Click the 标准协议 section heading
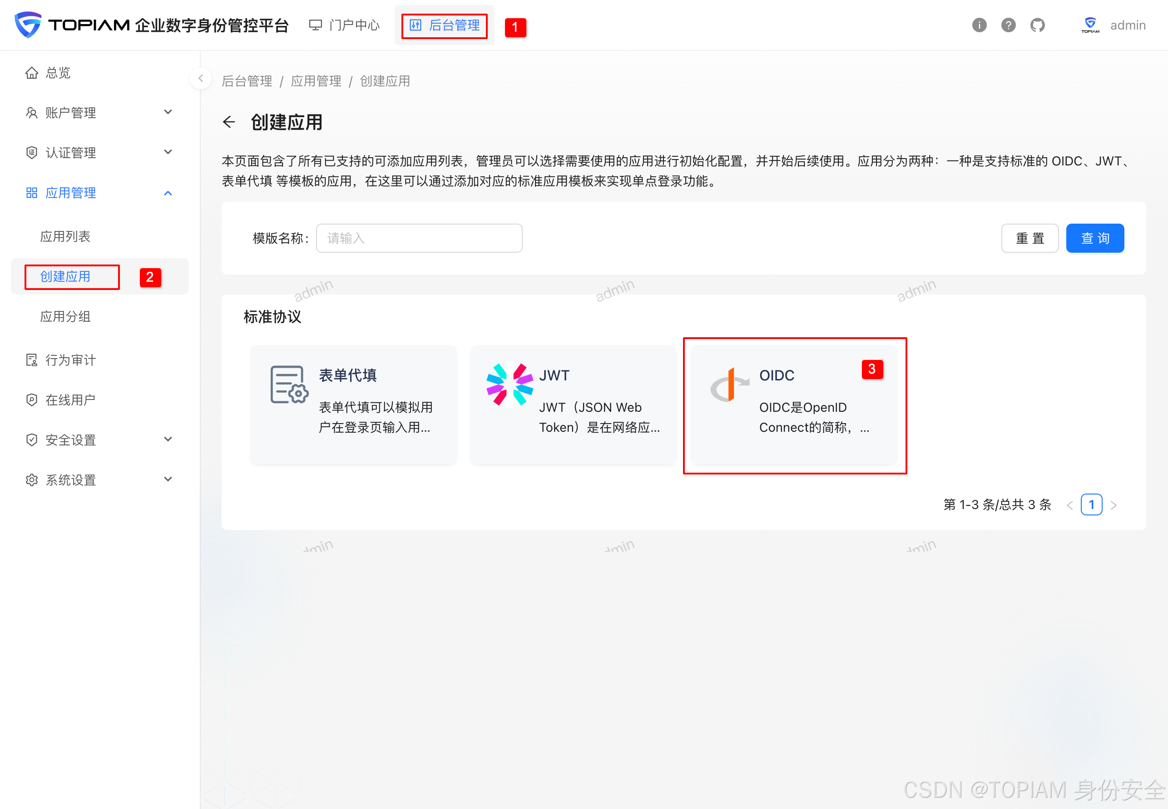 click(272, 317)
